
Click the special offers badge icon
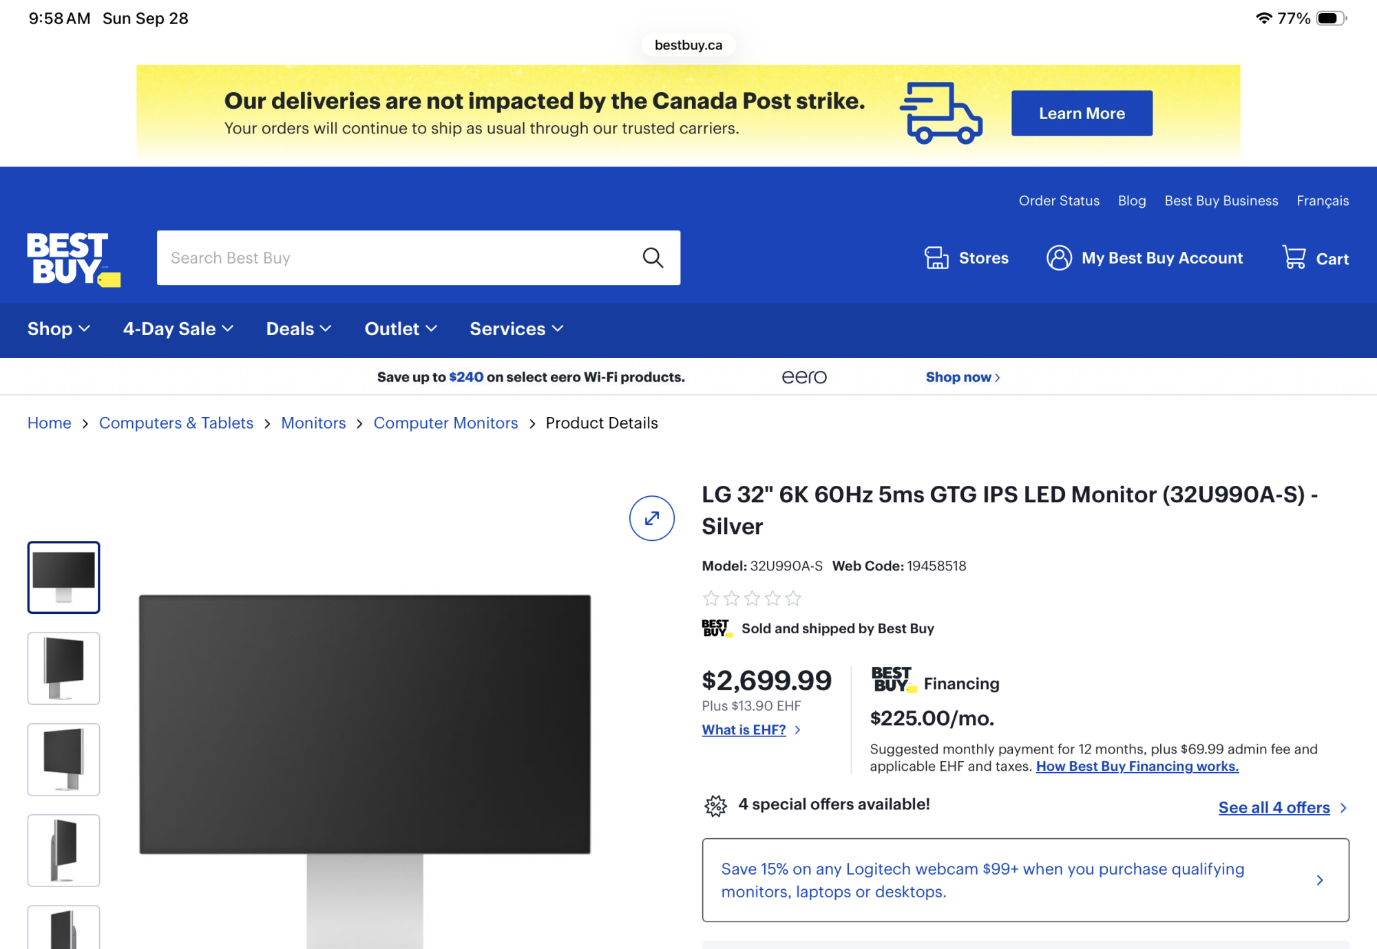pyautogui.click(x=715, y=805)
